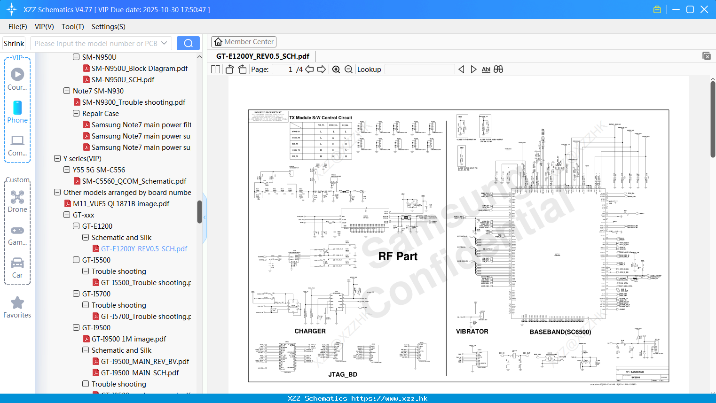Viewport: 716px width, 403px height.
Task: Click the yellow VIP gift icon in title bar
Action: tap(657, 9)
